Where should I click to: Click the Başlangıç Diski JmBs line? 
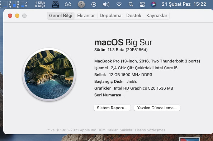tap(115, 81)
